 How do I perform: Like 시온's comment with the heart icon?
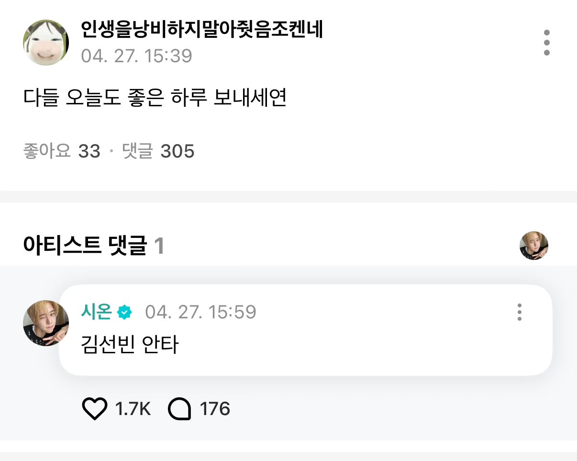pyautogui.click(x=95, y=409)
